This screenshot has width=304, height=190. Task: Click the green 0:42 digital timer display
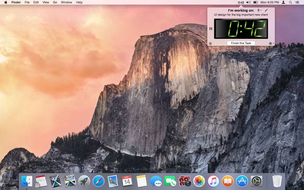(x=241, y=29)
